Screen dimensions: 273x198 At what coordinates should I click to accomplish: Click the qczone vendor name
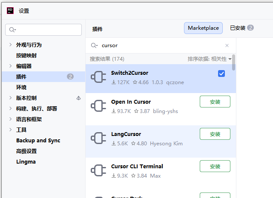click(175, 82)
